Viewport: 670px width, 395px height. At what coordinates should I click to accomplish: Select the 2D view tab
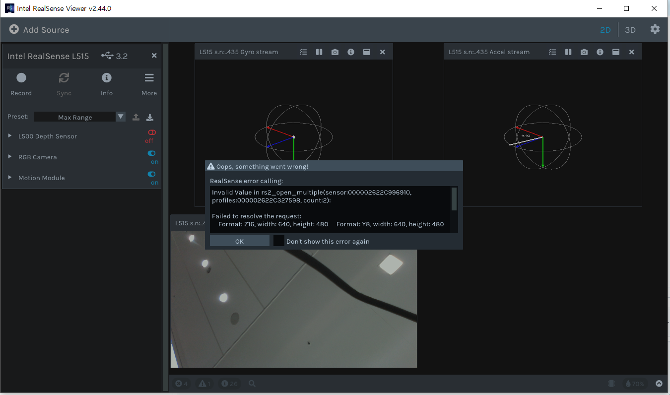coord(605,30)
